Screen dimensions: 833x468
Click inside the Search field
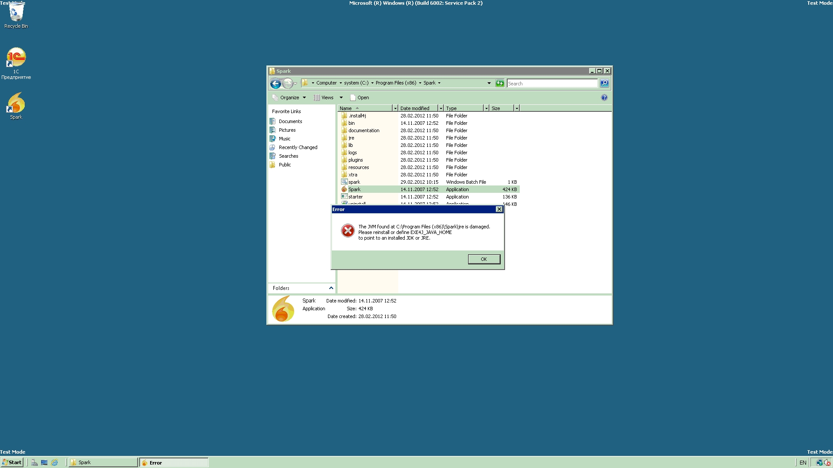pyautogui.click(x=552, y=83)
